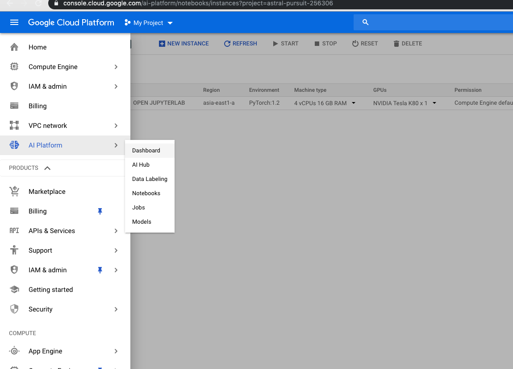Unpin IAM & admin using its pin icon
This screenshot has width=513, height=369.
tap(100, 270)
